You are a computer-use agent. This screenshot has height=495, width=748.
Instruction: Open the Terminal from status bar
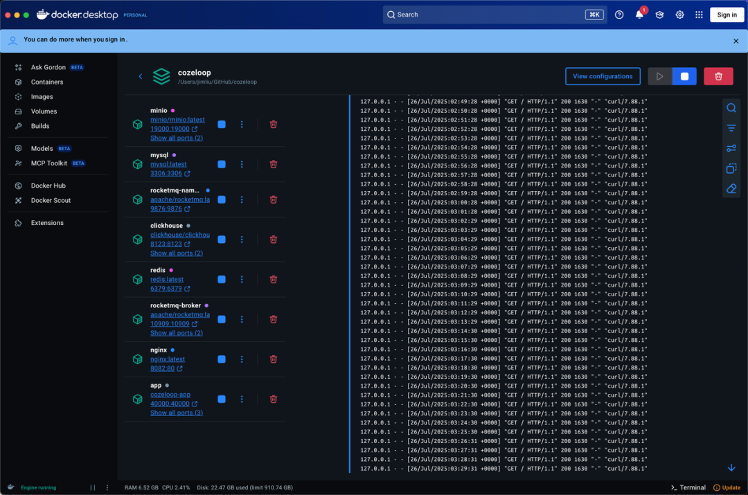688,487
